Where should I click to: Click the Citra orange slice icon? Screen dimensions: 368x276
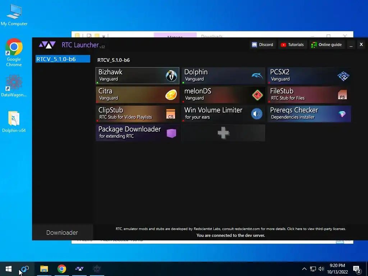pos(171,95)
